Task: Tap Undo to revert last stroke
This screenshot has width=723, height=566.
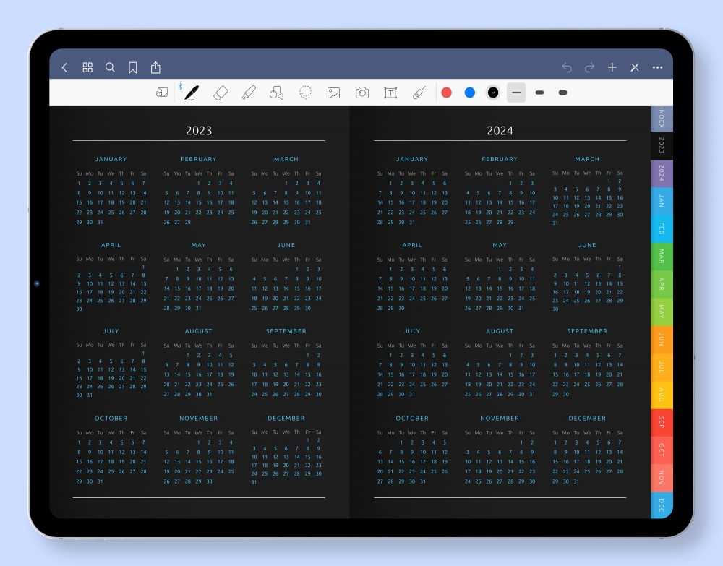Action: point(567,67)
